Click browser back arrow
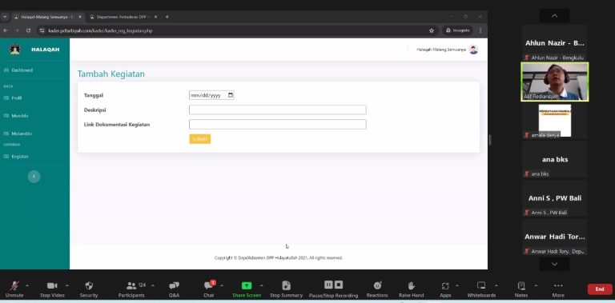This screenshot has height=303, width=615. point(5,30)
